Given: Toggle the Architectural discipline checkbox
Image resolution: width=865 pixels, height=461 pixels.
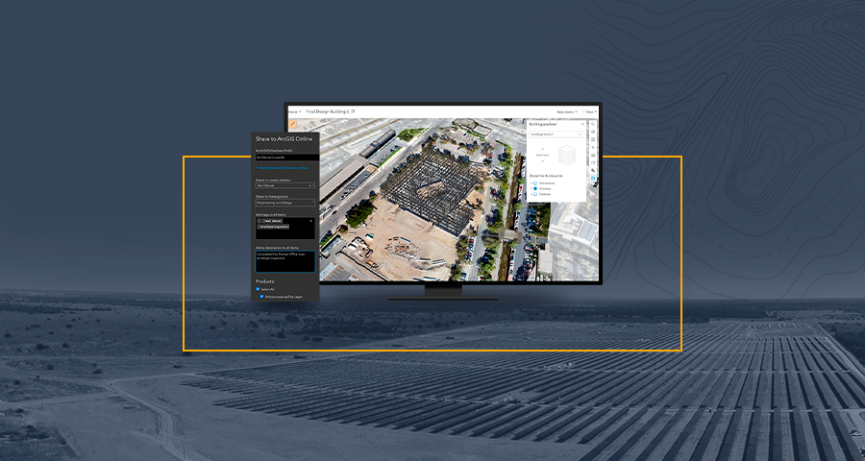Looking at the screenshot, I should coord(534,182).
